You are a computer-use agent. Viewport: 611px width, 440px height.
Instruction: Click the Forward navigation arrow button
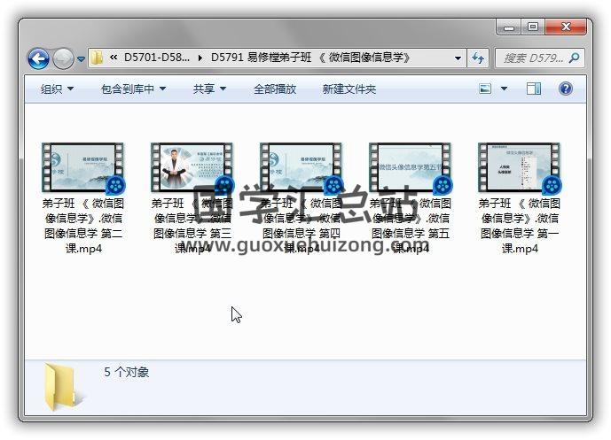click(x=63, y=58)
